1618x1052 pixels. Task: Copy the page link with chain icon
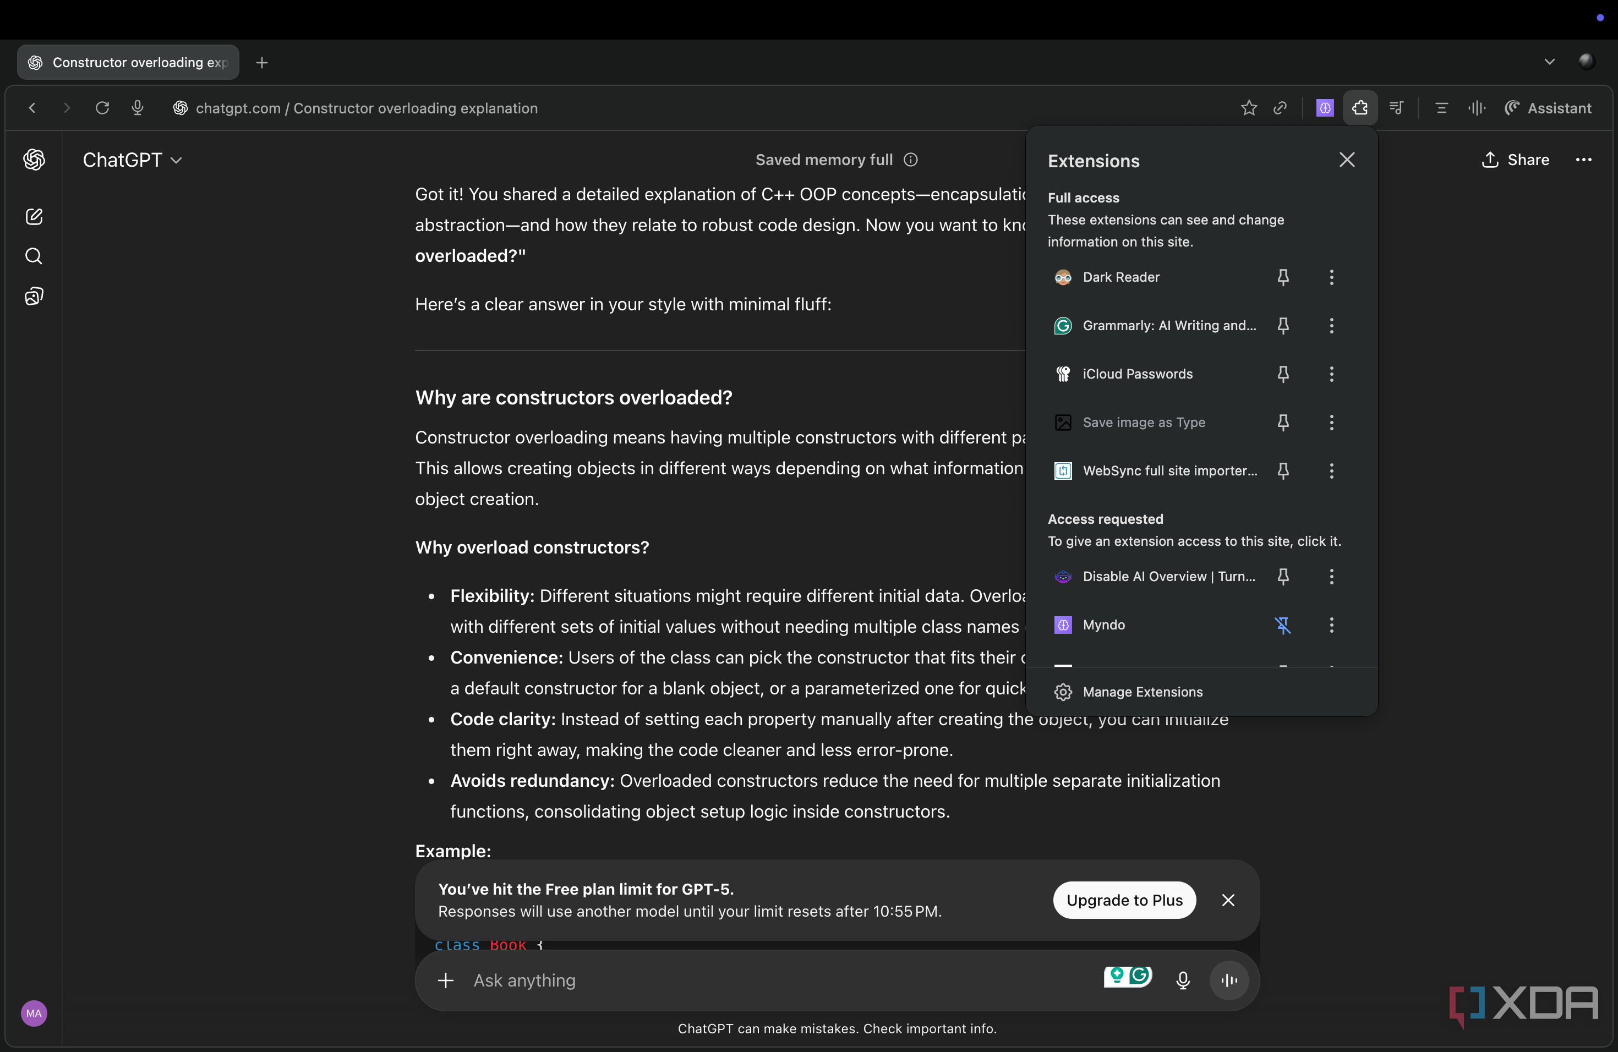point(1280,108)
